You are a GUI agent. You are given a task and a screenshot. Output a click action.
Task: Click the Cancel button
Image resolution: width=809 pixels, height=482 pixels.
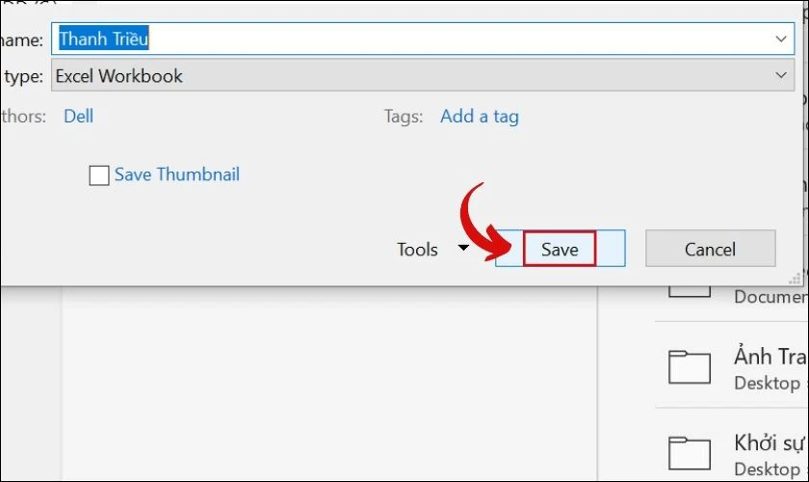[710, 249]
